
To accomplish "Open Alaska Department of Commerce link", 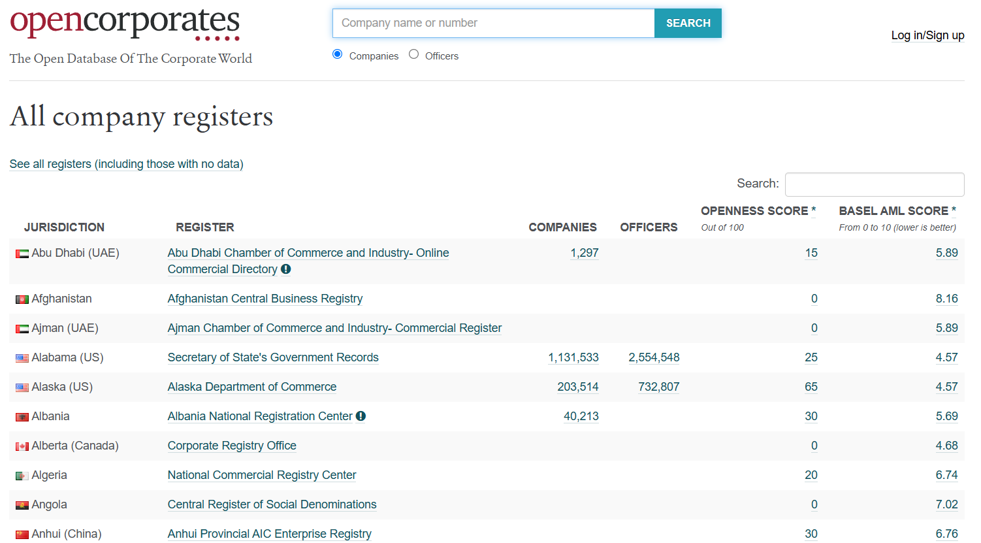I will coord(252,387).
